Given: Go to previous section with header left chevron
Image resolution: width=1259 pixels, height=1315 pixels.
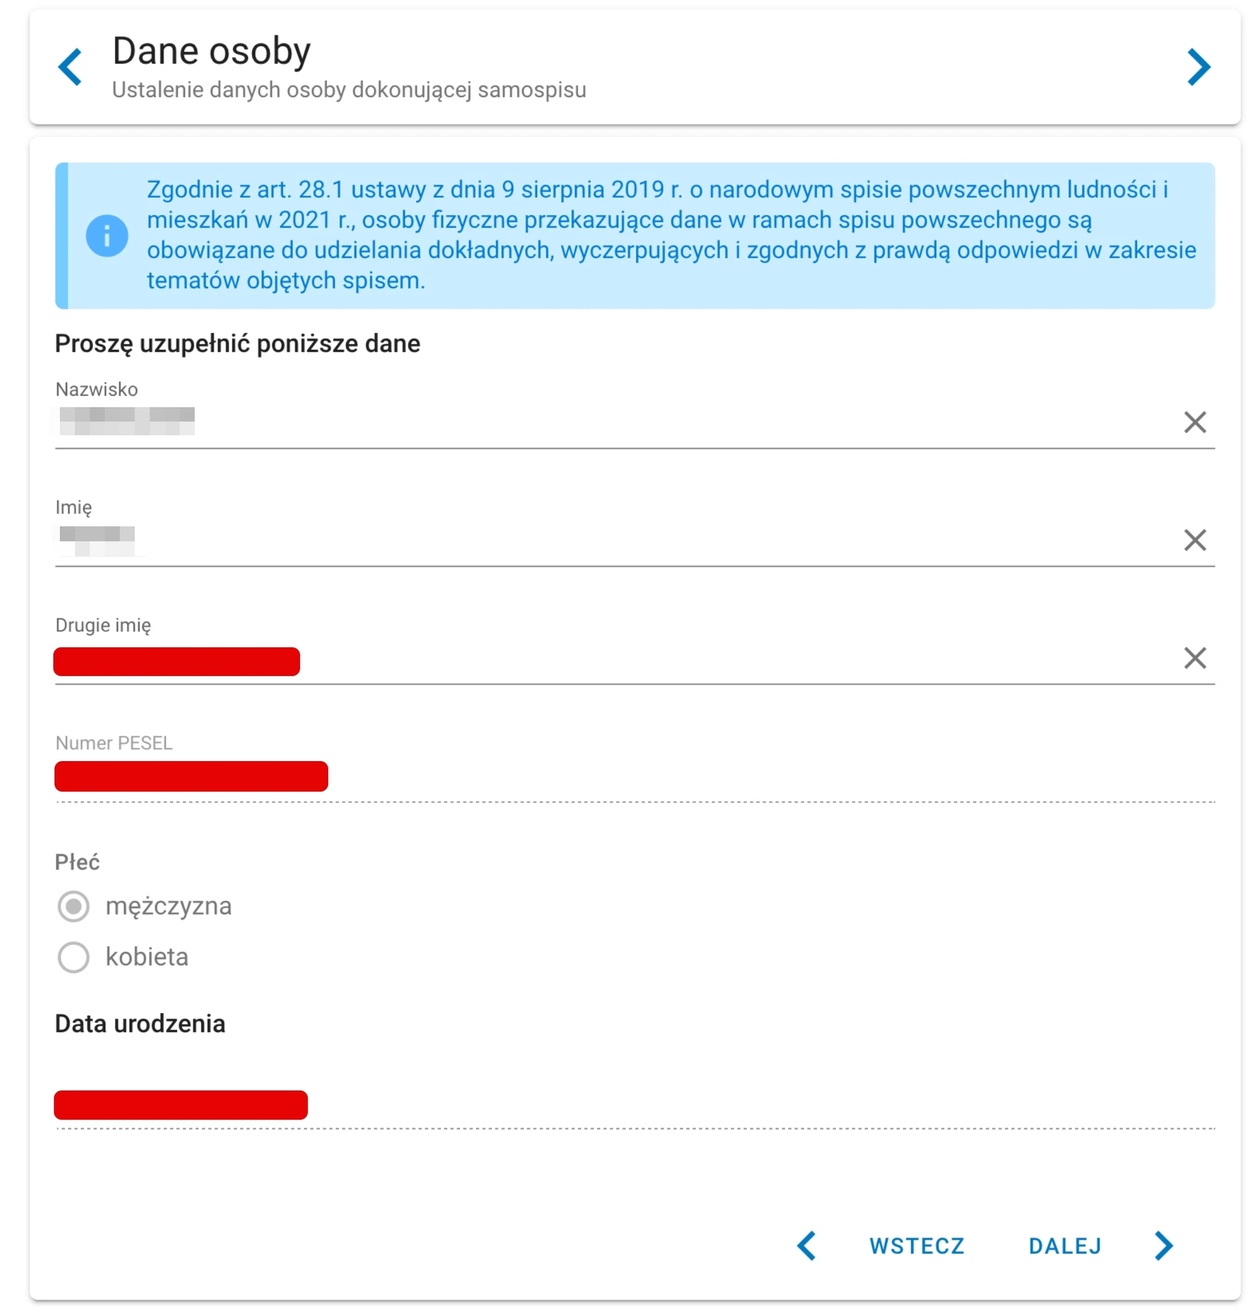Looking at the screenshot, I should [69, 66].
